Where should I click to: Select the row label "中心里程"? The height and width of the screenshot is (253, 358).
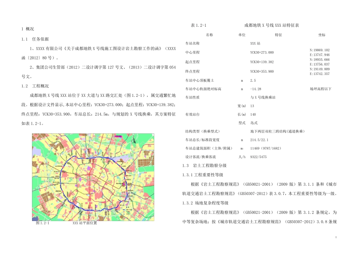point(192,52)
